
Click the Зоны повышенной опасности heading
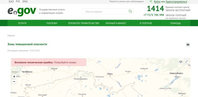click(x=27, y=44)
